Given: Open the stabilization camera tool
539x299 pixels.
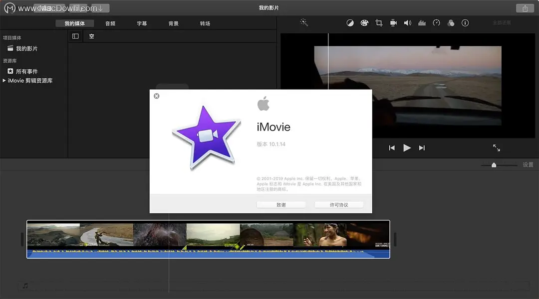Looking at the screenshot, I should (393, 23).
